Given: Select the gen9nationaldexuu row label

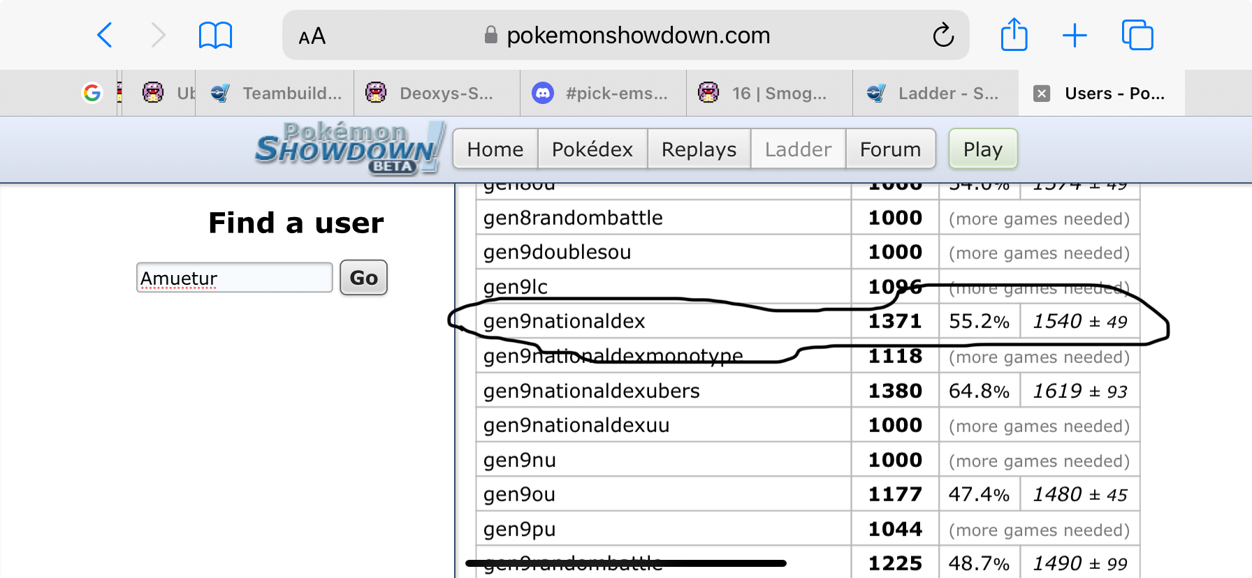Looking at the screenshot, I should click(x=576, y=425).
